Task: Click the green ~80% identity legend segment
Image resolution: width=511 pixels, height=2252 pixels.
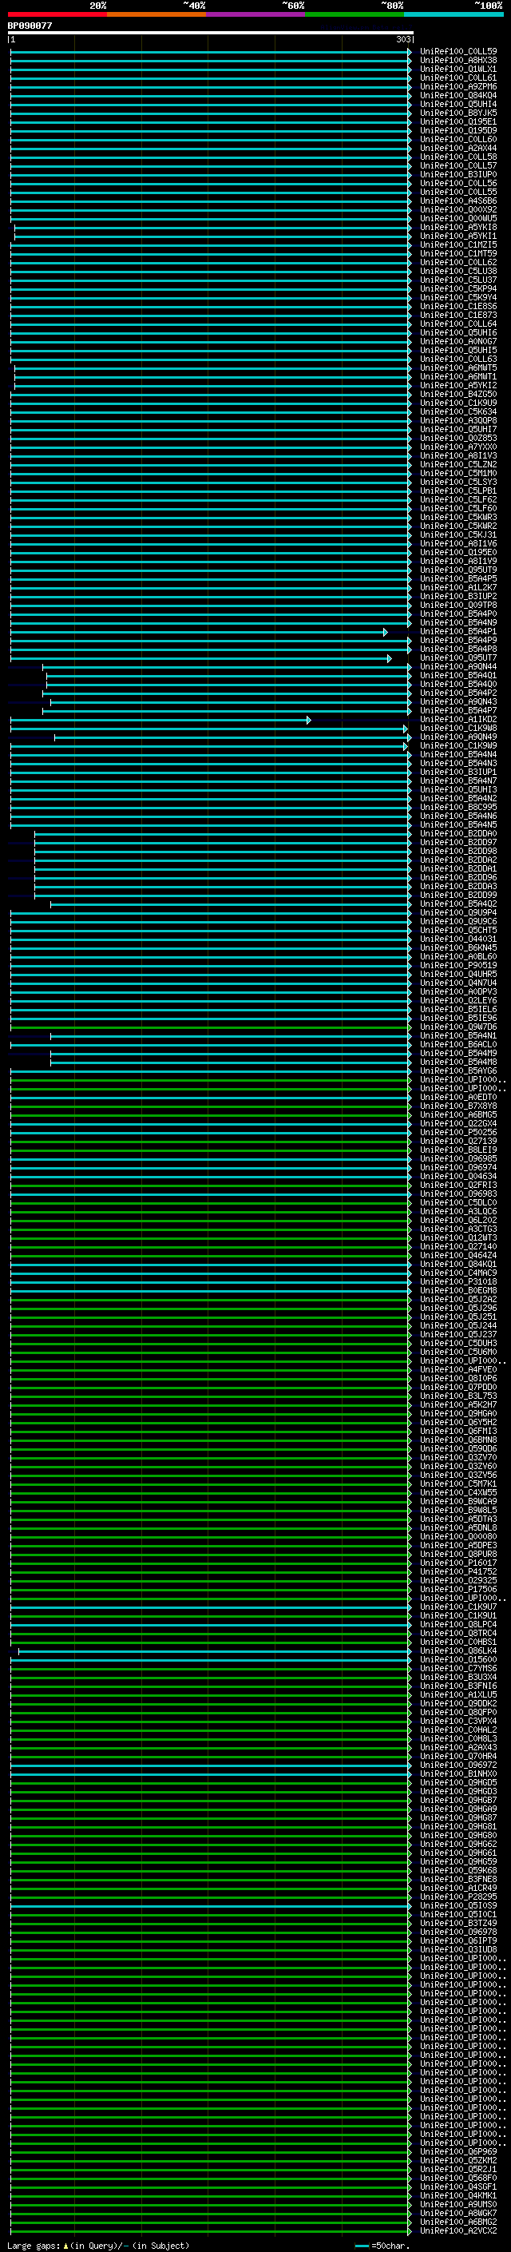Action: (355, 14)
